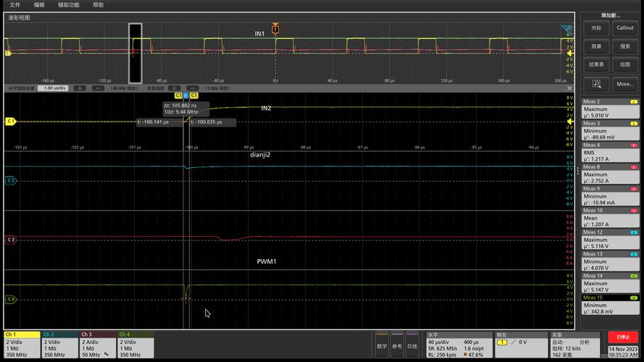Viewport: 644px width, 362px height.
Task: Toggle the Ch 1 channel badge
Action: click(21, 345)
